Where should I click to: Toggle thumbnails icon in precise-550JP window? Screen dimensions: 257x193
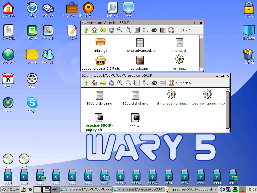click(162, 30)
